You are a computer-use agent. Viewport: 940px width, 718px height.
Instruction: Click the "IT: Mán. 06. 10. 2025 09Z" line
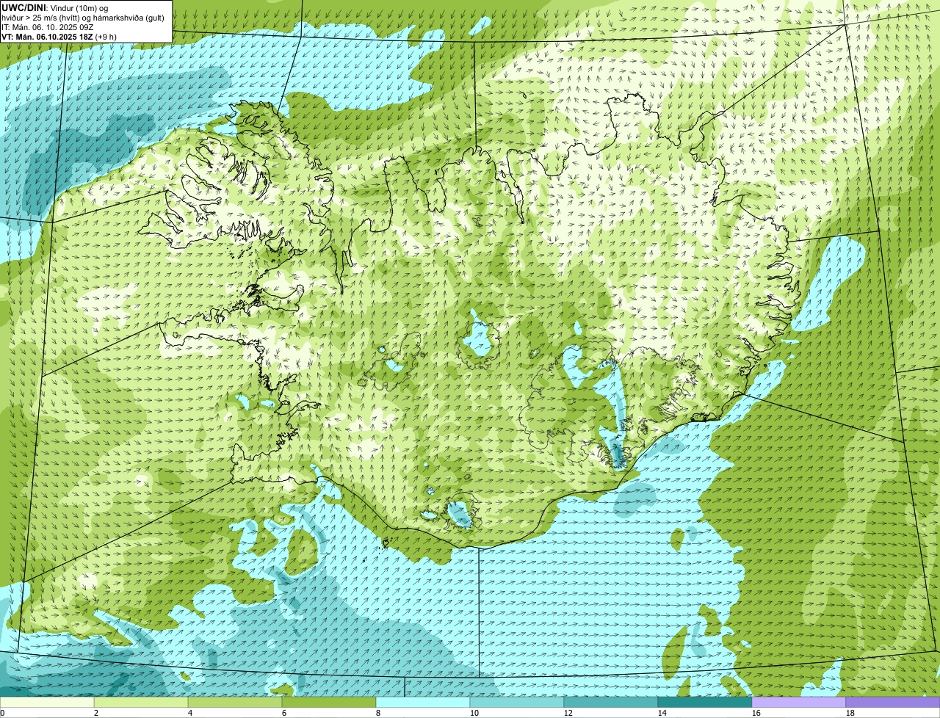point(47,26)
